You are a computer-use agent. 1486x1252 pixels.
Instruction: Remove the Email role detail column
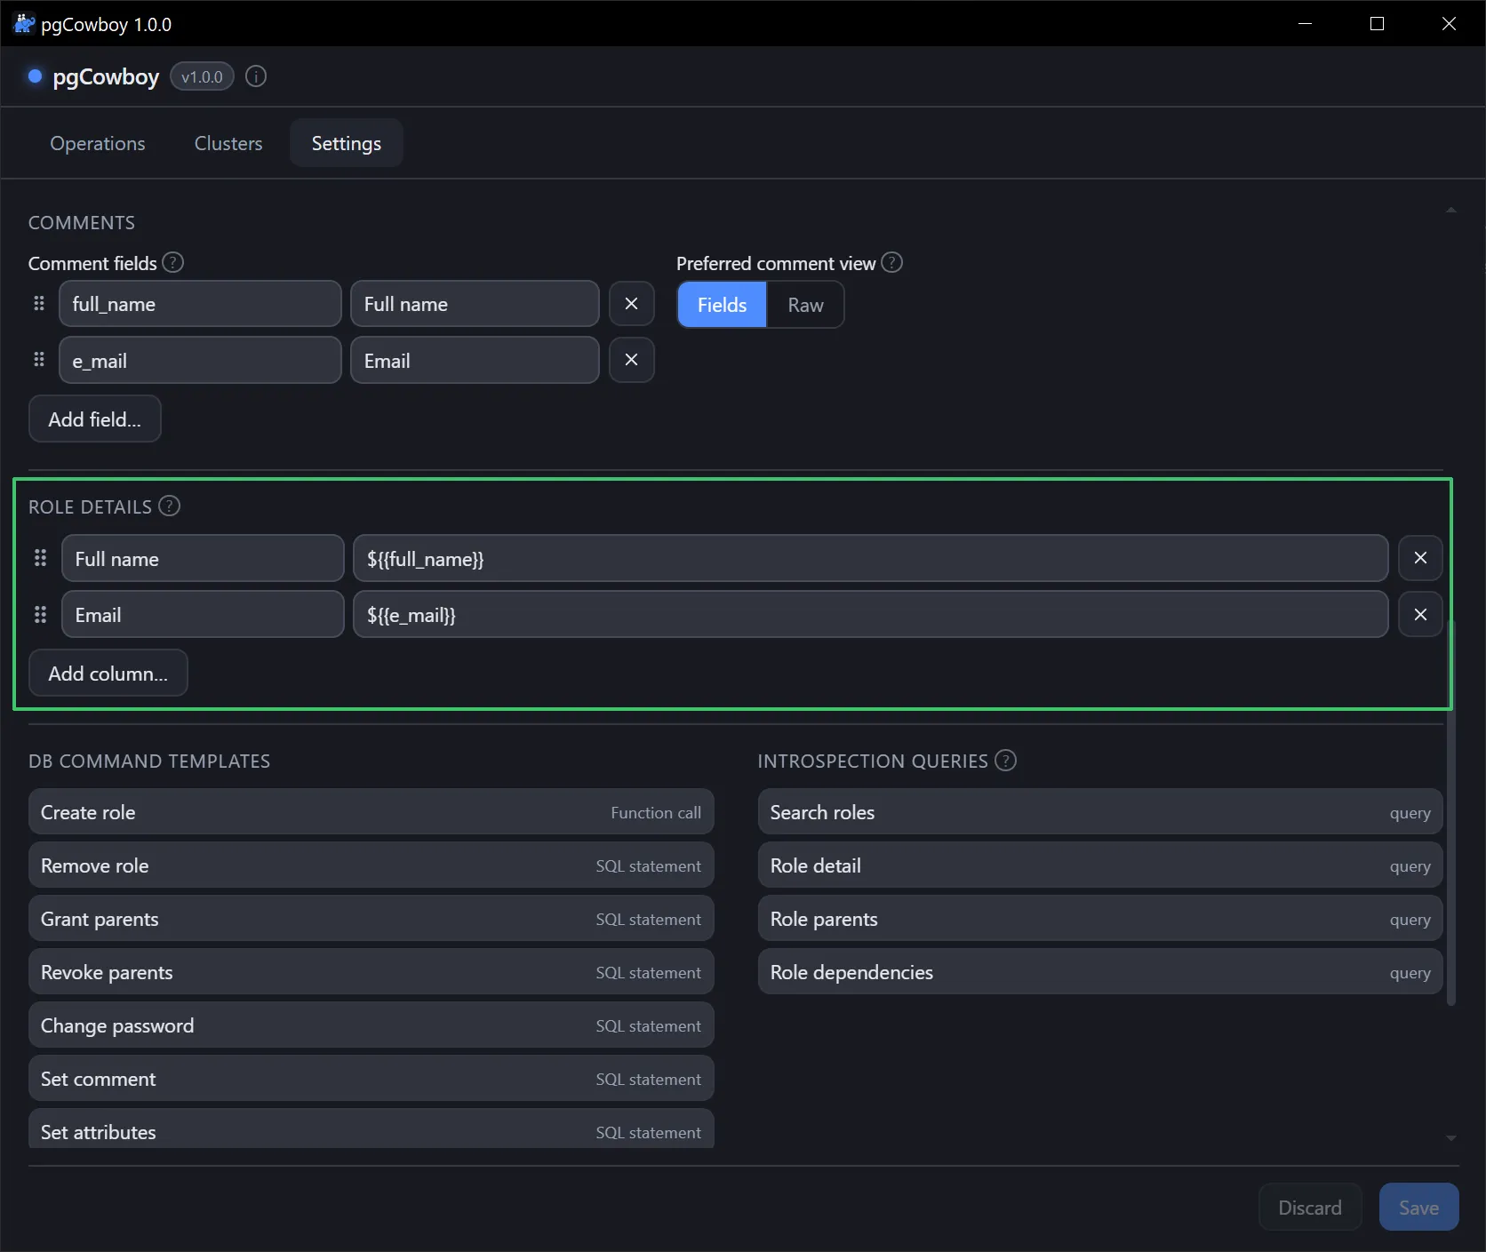pos(1420,615)
